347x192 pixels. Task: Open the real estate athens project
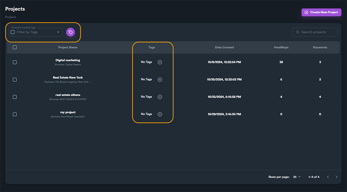click(x=68, y=95)
